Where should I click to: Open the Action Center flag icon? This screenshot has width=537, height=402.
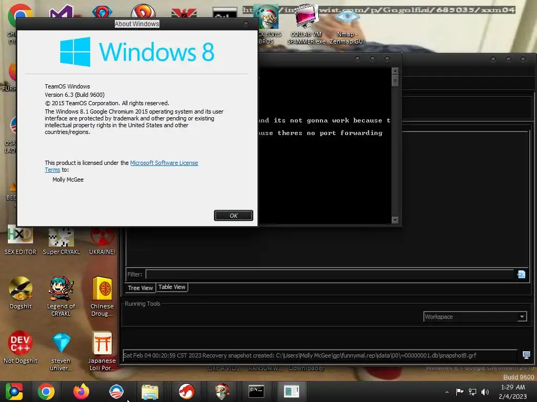[459, 392]
